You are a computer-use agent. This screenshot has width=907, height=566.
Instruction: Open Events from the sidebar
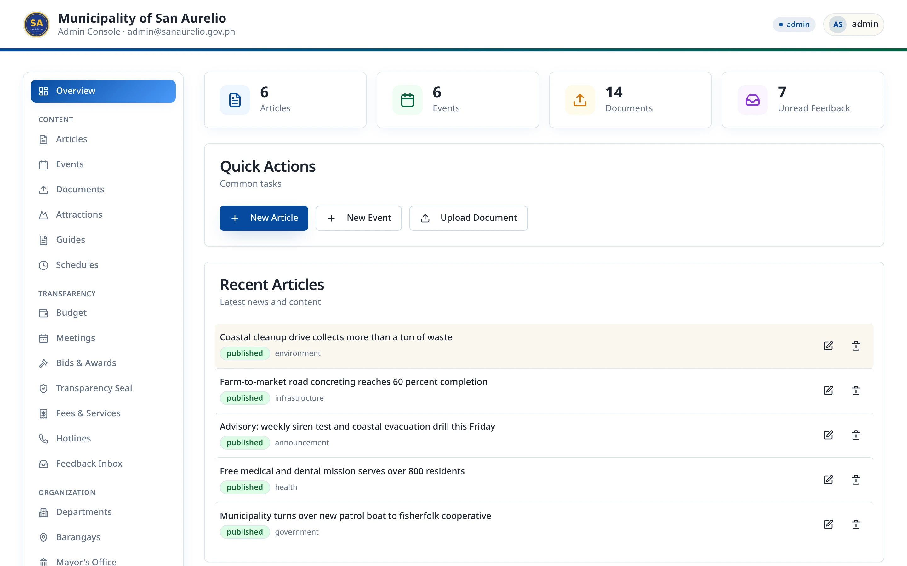[x=103, y=164]
